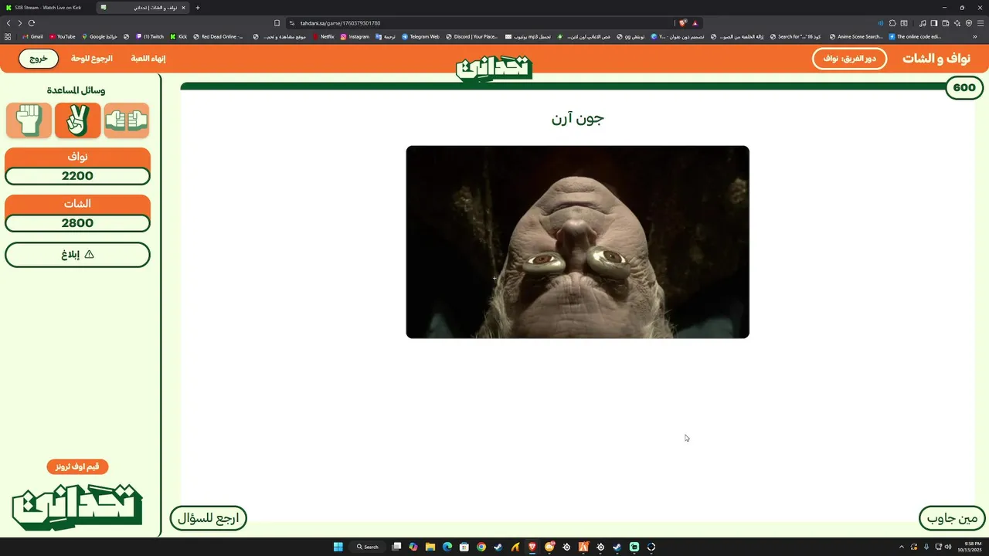Open the apps grid in bookmarks bar

point(8,36)
